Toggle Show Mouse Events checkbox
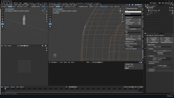The image size is (174, 98). tap(125, 44)
